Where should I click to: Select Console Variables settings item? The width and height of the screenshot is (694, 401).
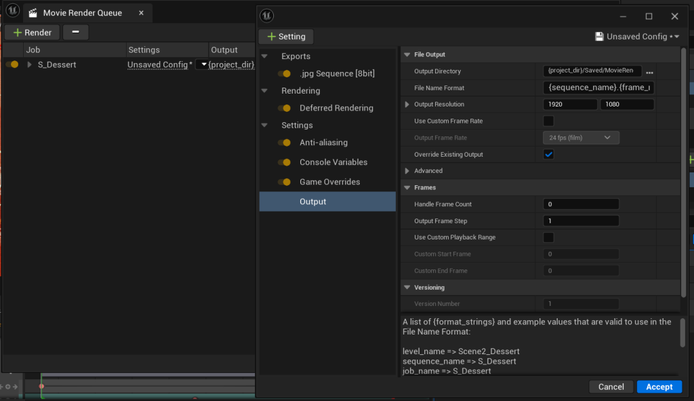333,162
